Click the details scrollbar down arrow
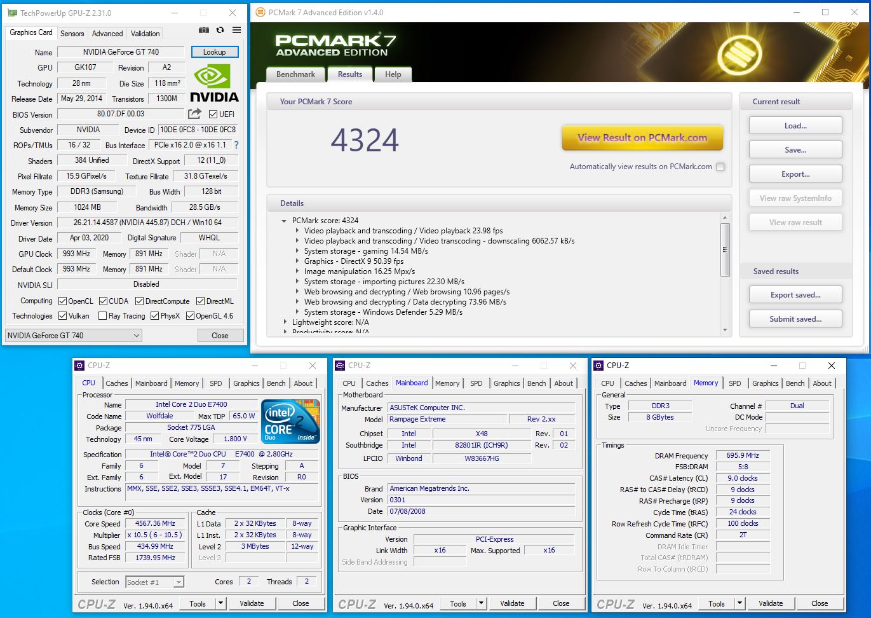Viewport: 871px width, 618px height. (725, 330)
